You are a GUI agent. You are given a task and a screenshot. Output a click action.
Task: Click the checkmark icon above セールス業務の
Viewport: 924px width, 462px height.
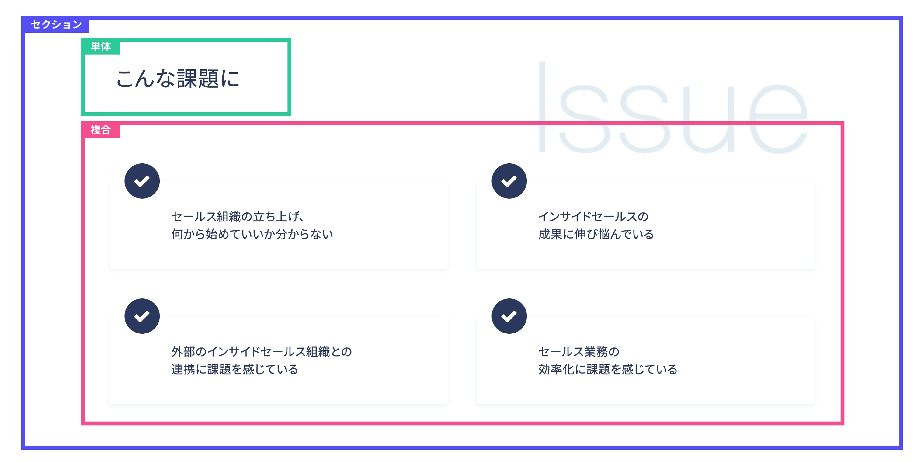coord(509,316)
